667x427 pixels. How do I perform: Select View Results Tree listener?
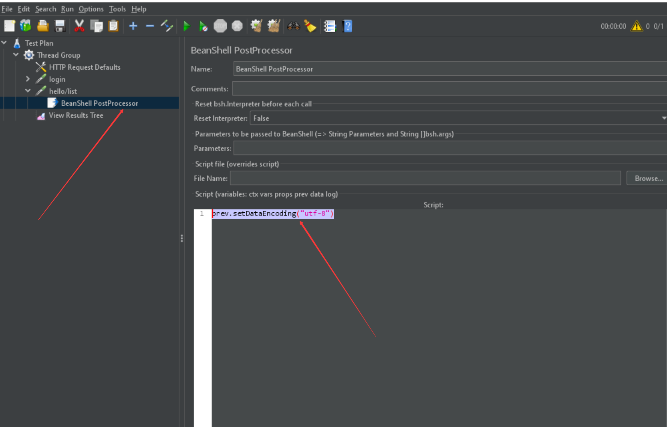pyautogui.click(x=76, y=115)
